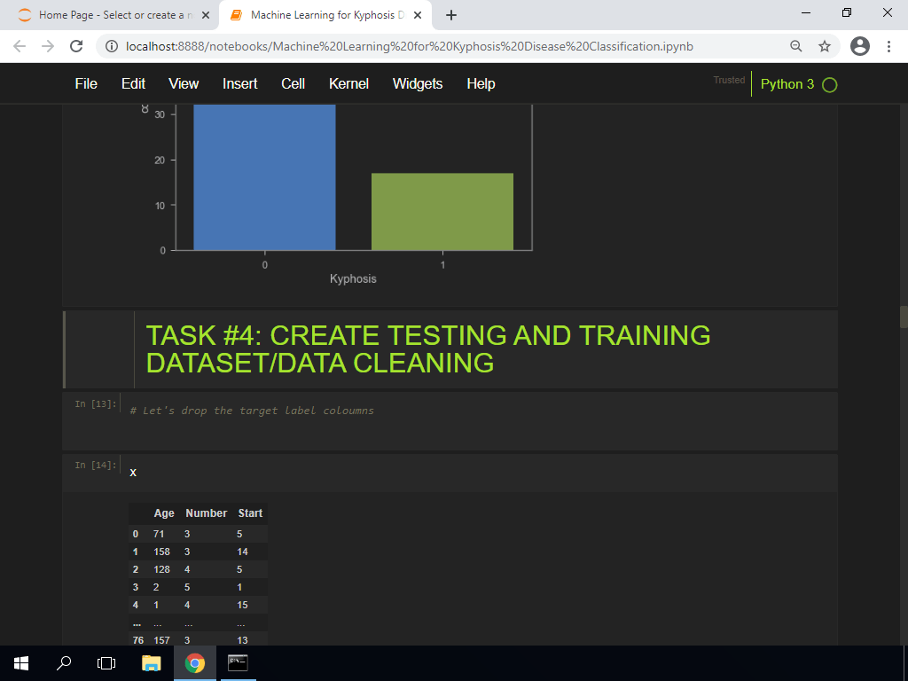This screenshot has height=681, width=908.
Task: Click the Python 3 kernel name
Action: click(x=787, y=84)
